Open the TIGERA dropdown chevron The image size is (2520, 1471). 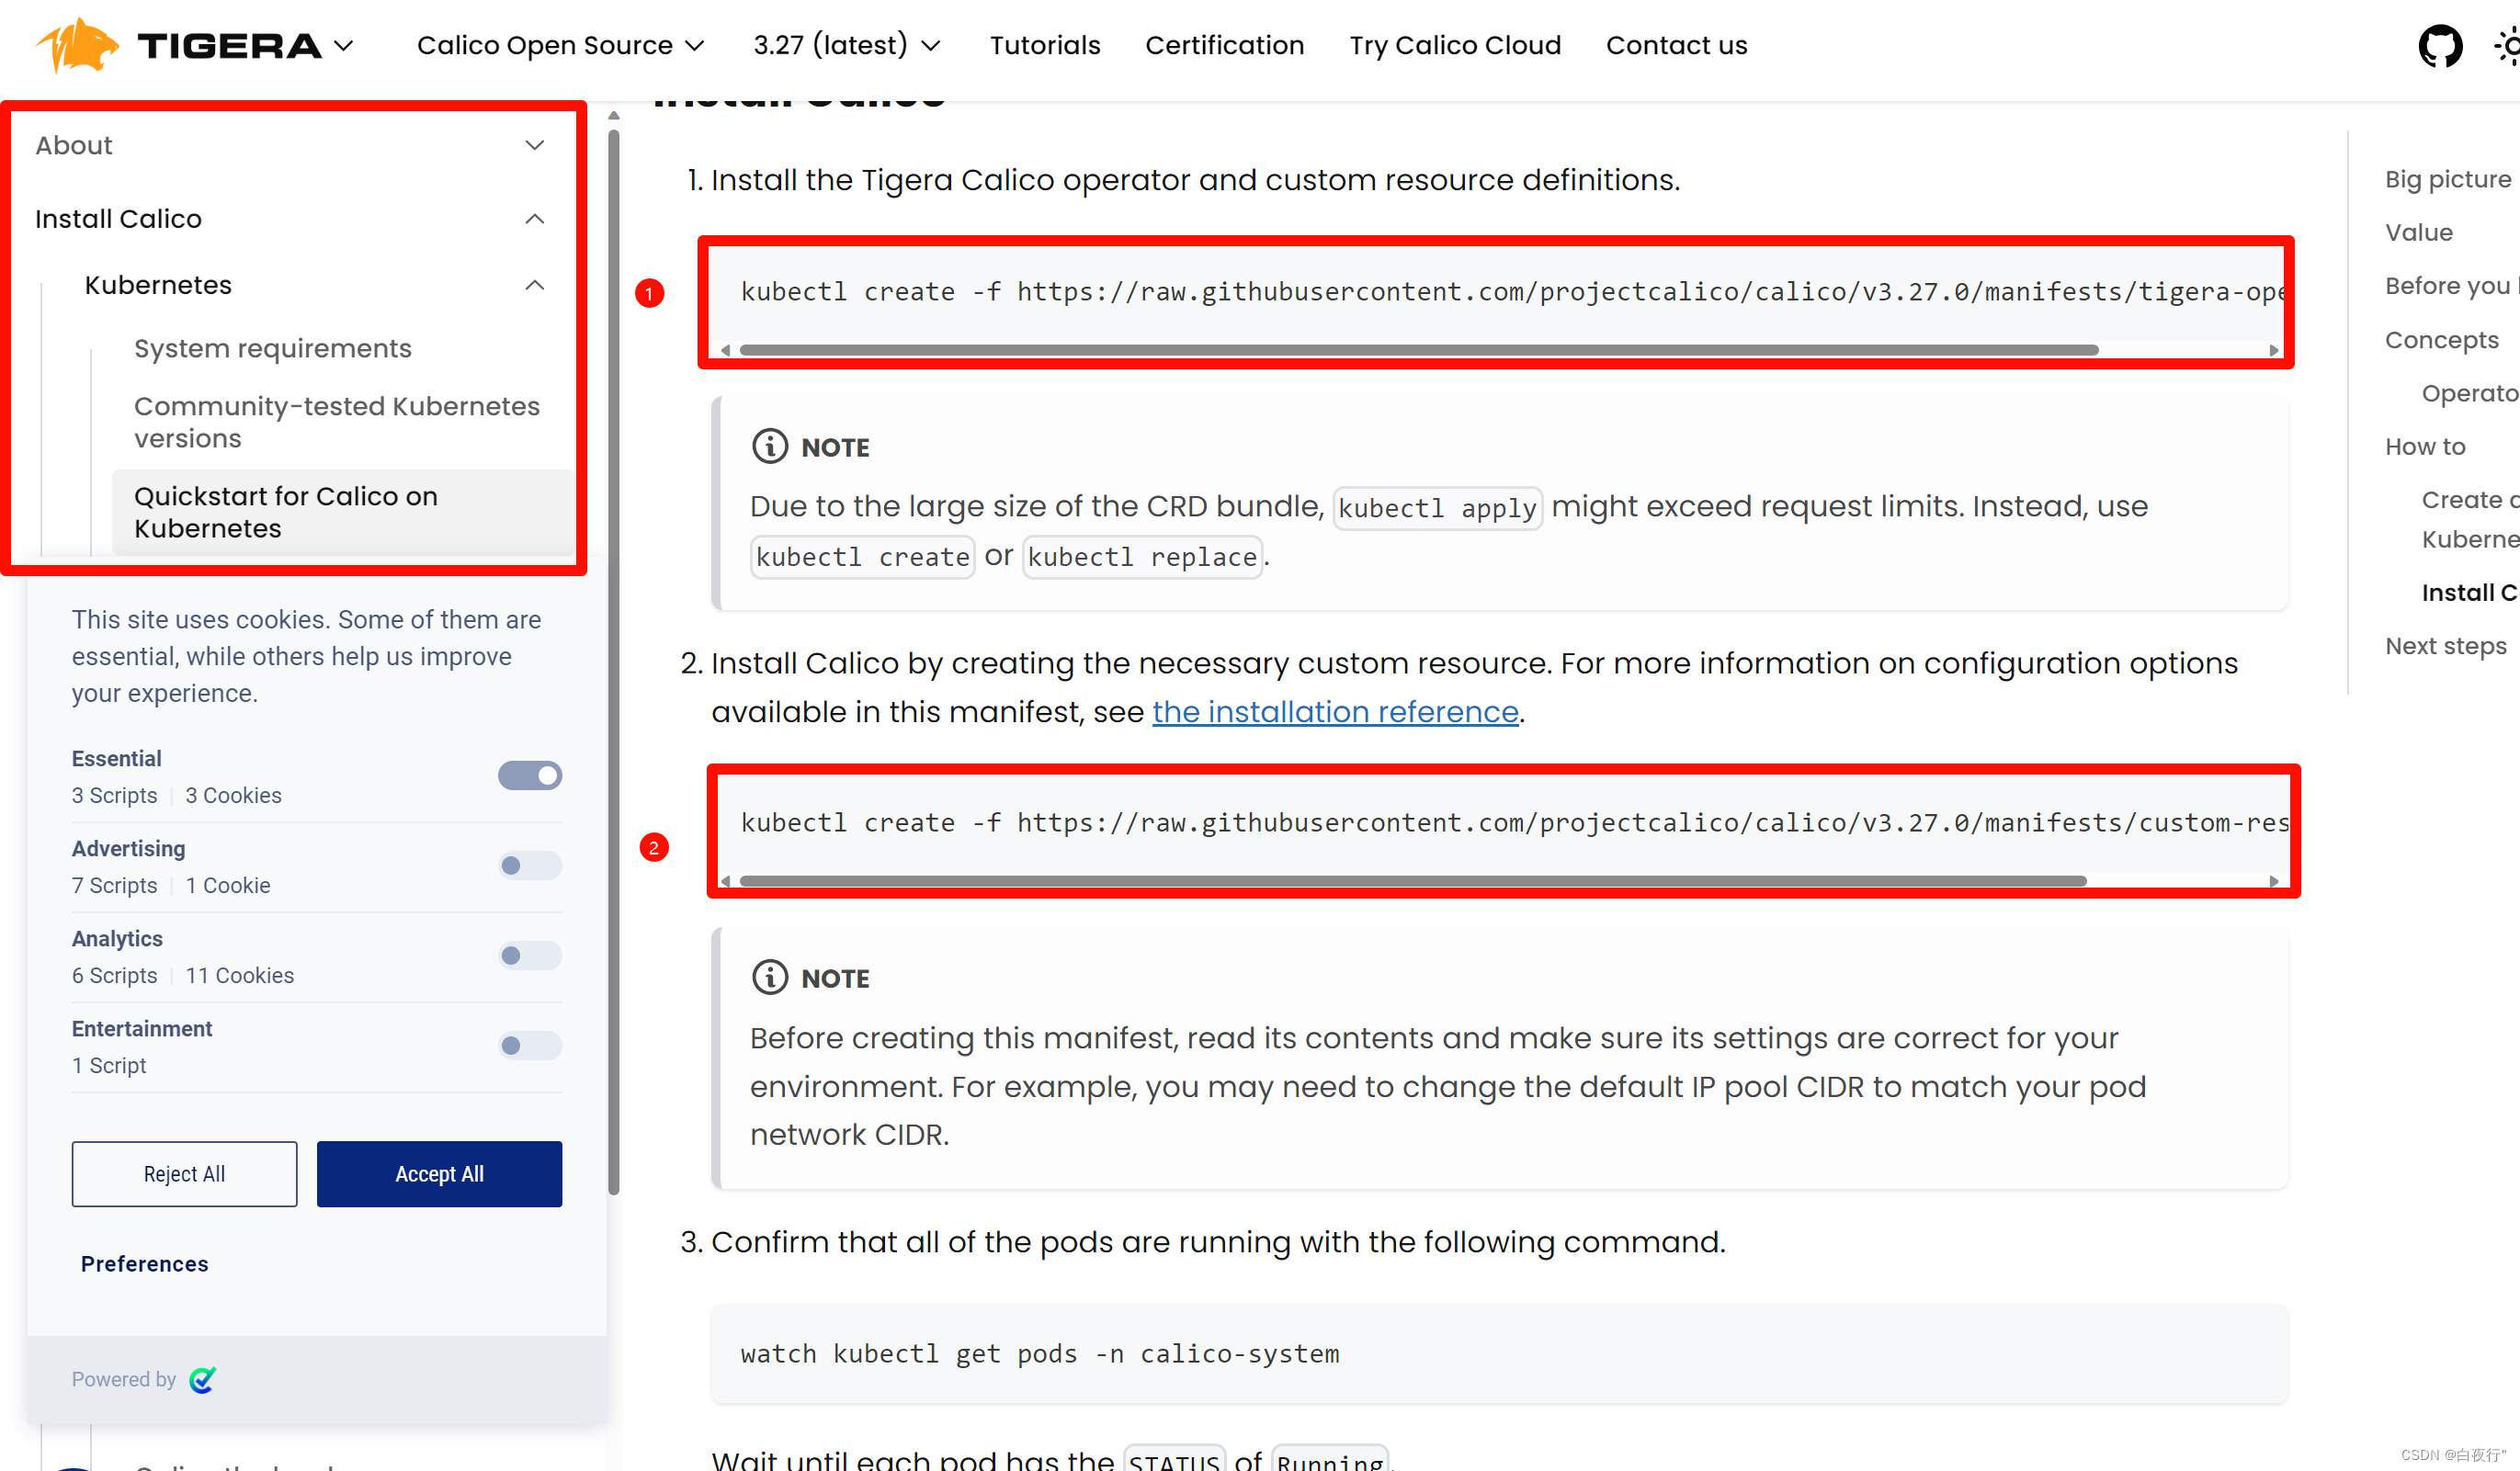point(344,46)
